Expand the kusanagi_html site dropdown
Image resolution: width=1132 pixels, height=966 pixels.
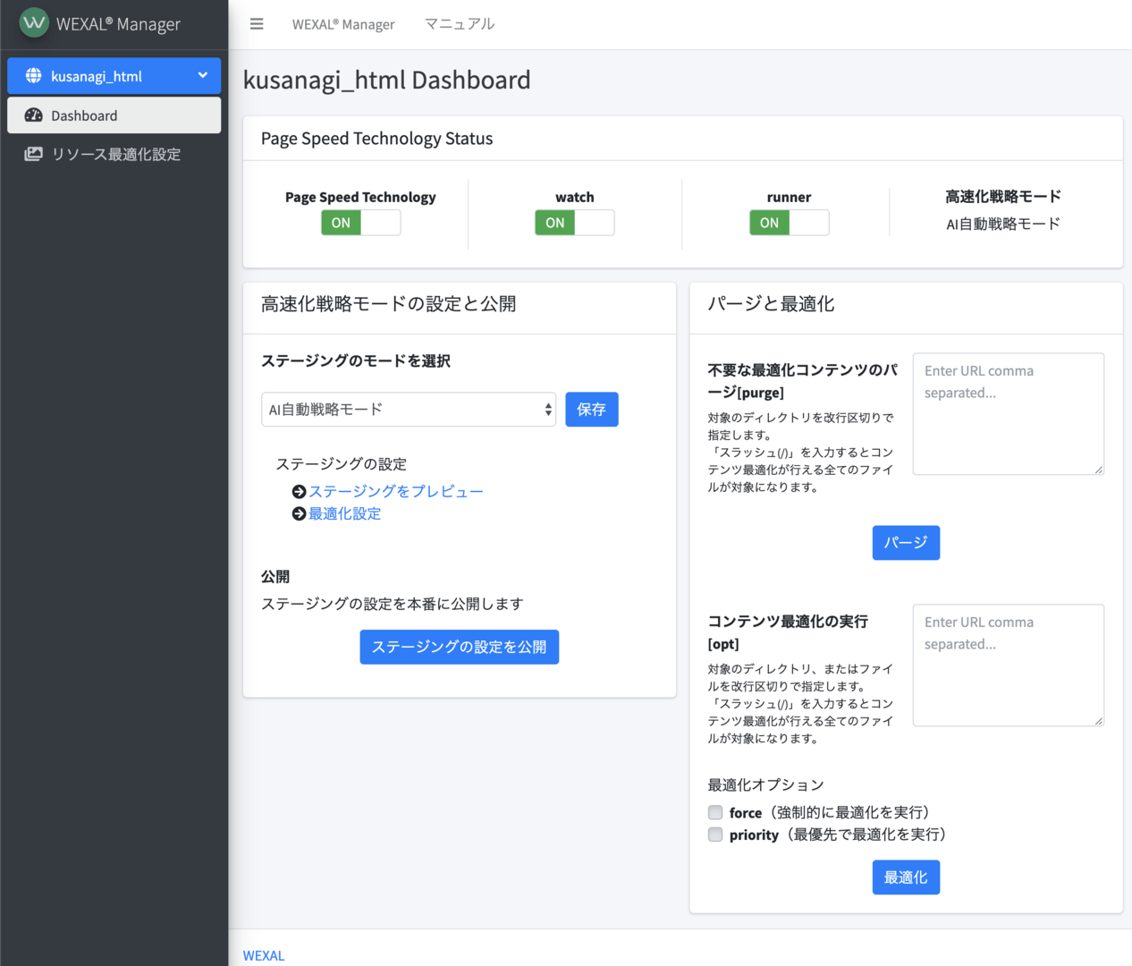(x=114, y=76)
